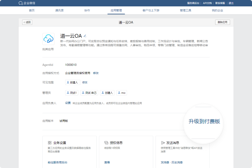Screen dimensions: 252x168
Task: Click person icon in 测试1 tag
Action: coord(68,93)
